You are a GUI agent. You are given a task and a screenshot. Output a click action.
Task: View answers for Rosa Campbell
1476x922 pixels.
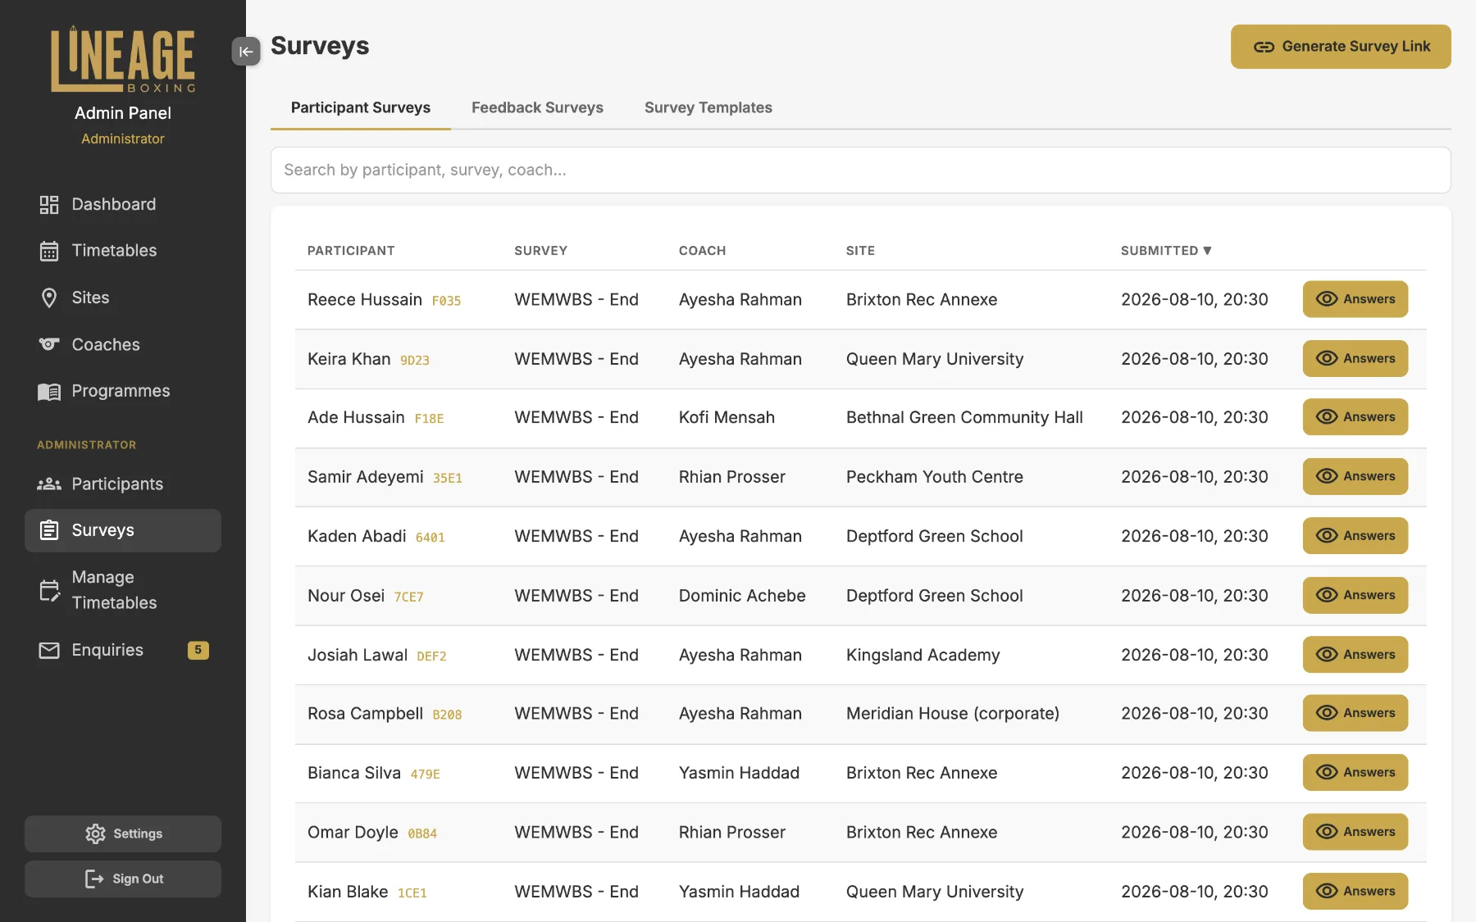(1355, 713)
